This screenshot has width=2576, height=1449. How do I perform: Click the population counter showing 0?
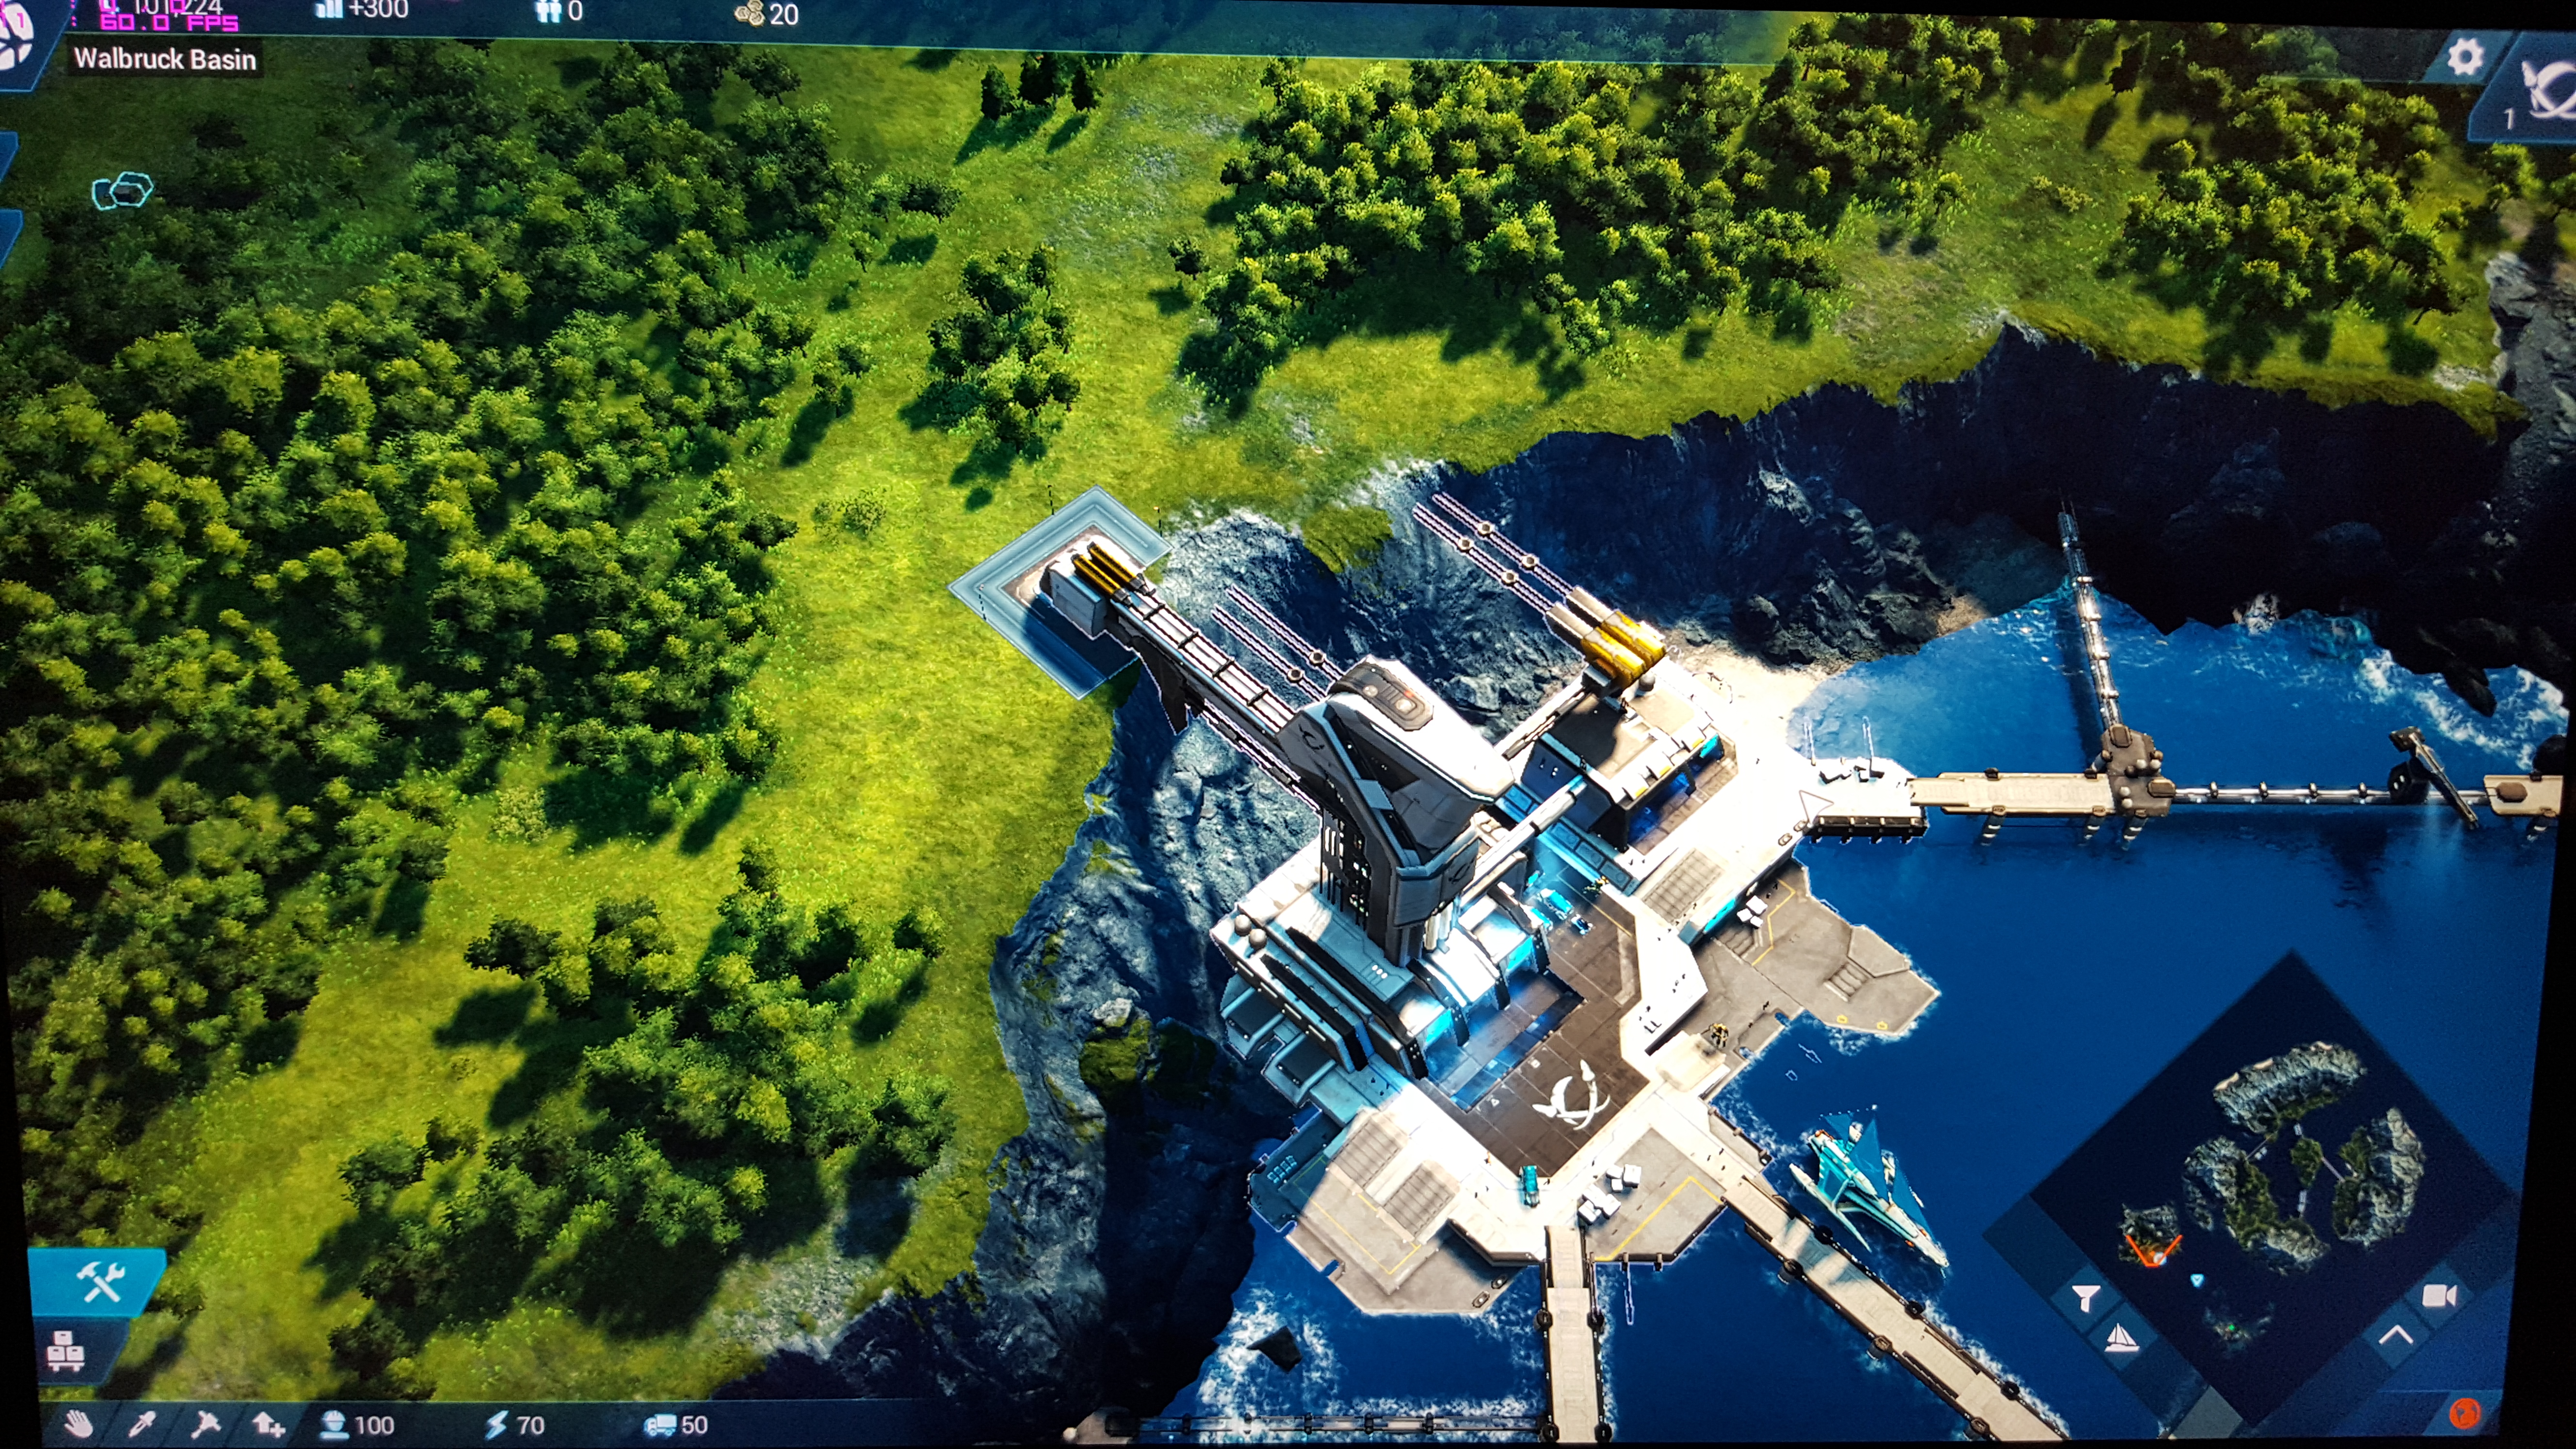(560, 11)
